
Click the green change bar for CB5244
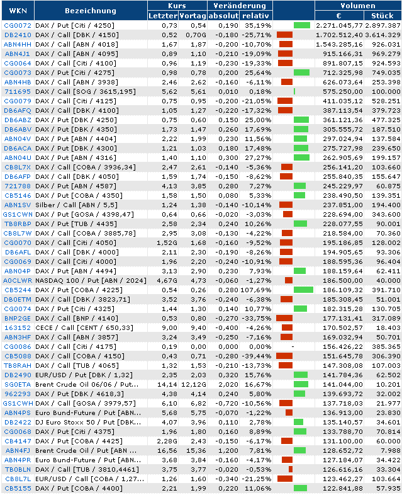pyautogui.click(x=303, y=290)
